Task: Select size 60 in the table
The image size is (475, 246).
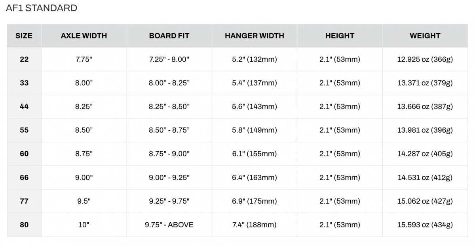Action: (24, 154)
